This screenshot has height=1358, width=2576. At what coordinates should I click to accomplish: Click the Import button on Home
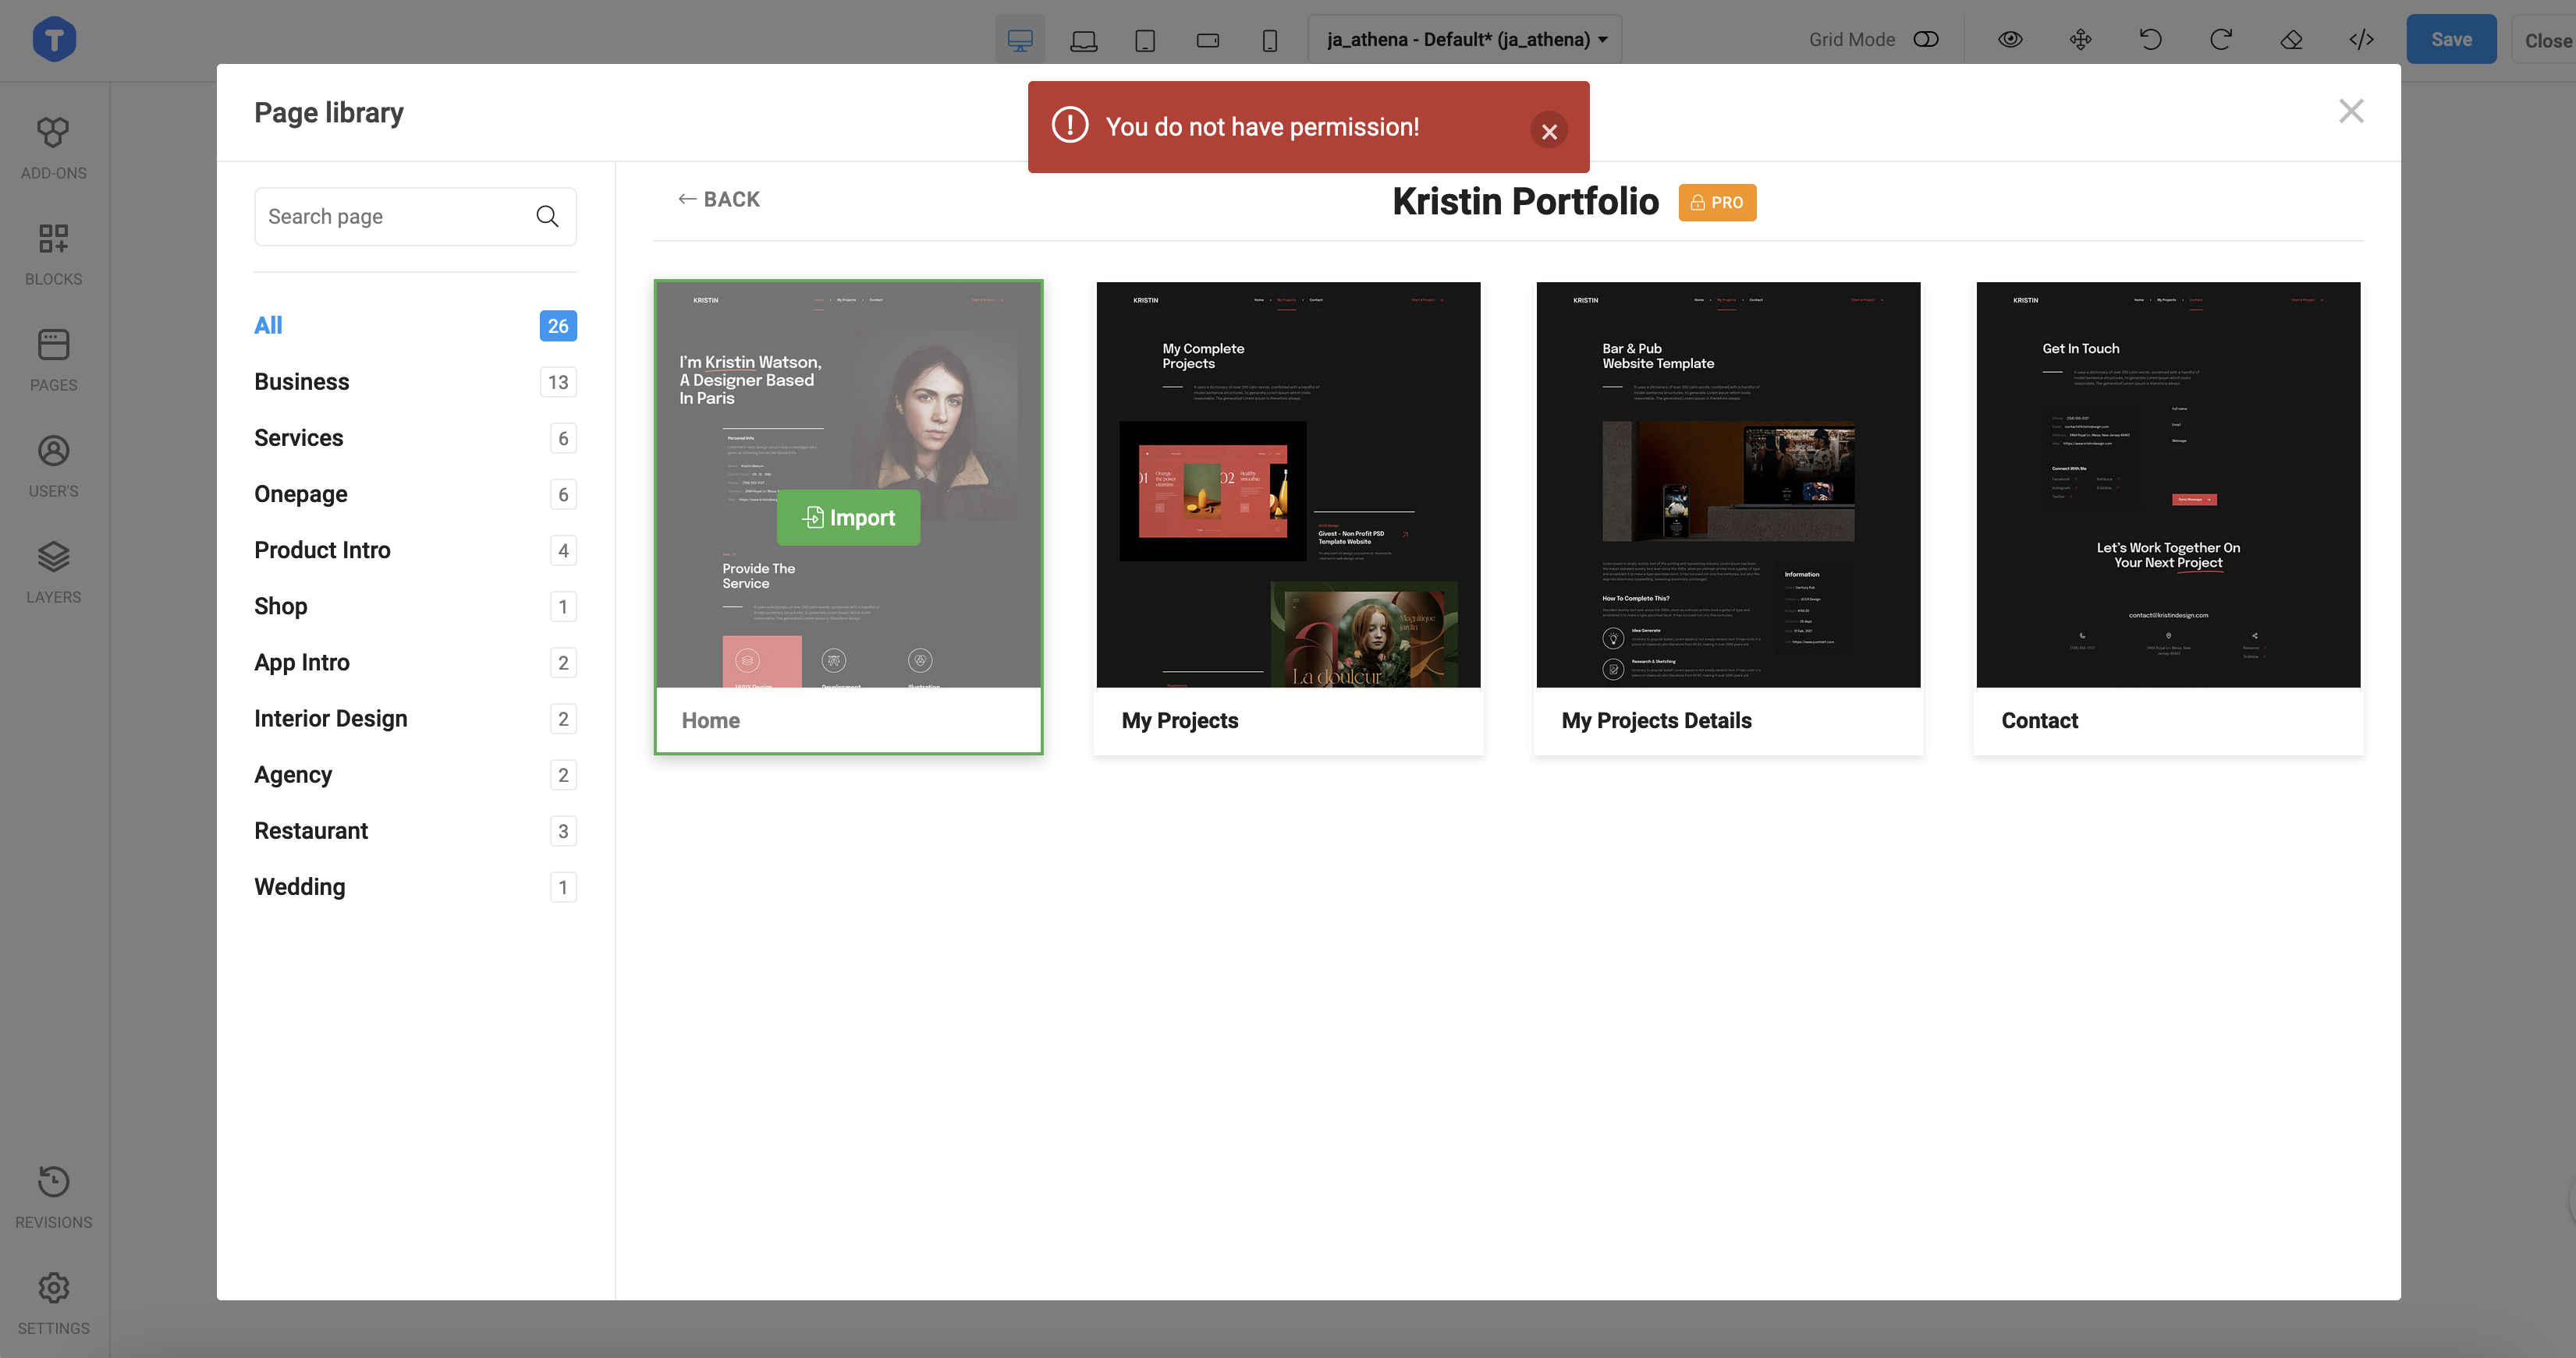848,518
